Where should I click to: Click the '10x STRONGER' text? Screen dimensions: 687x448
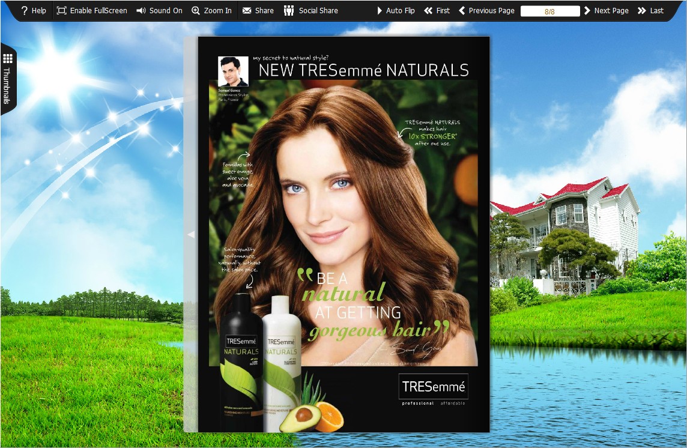pos(432,136)
